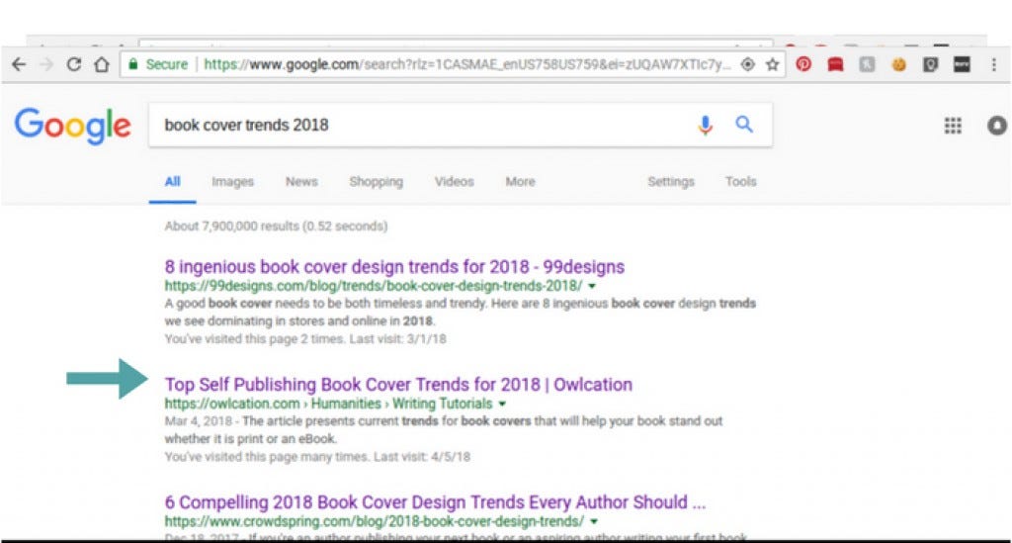
Task: Switch to the Videos tab
Action: click(455, 181)
